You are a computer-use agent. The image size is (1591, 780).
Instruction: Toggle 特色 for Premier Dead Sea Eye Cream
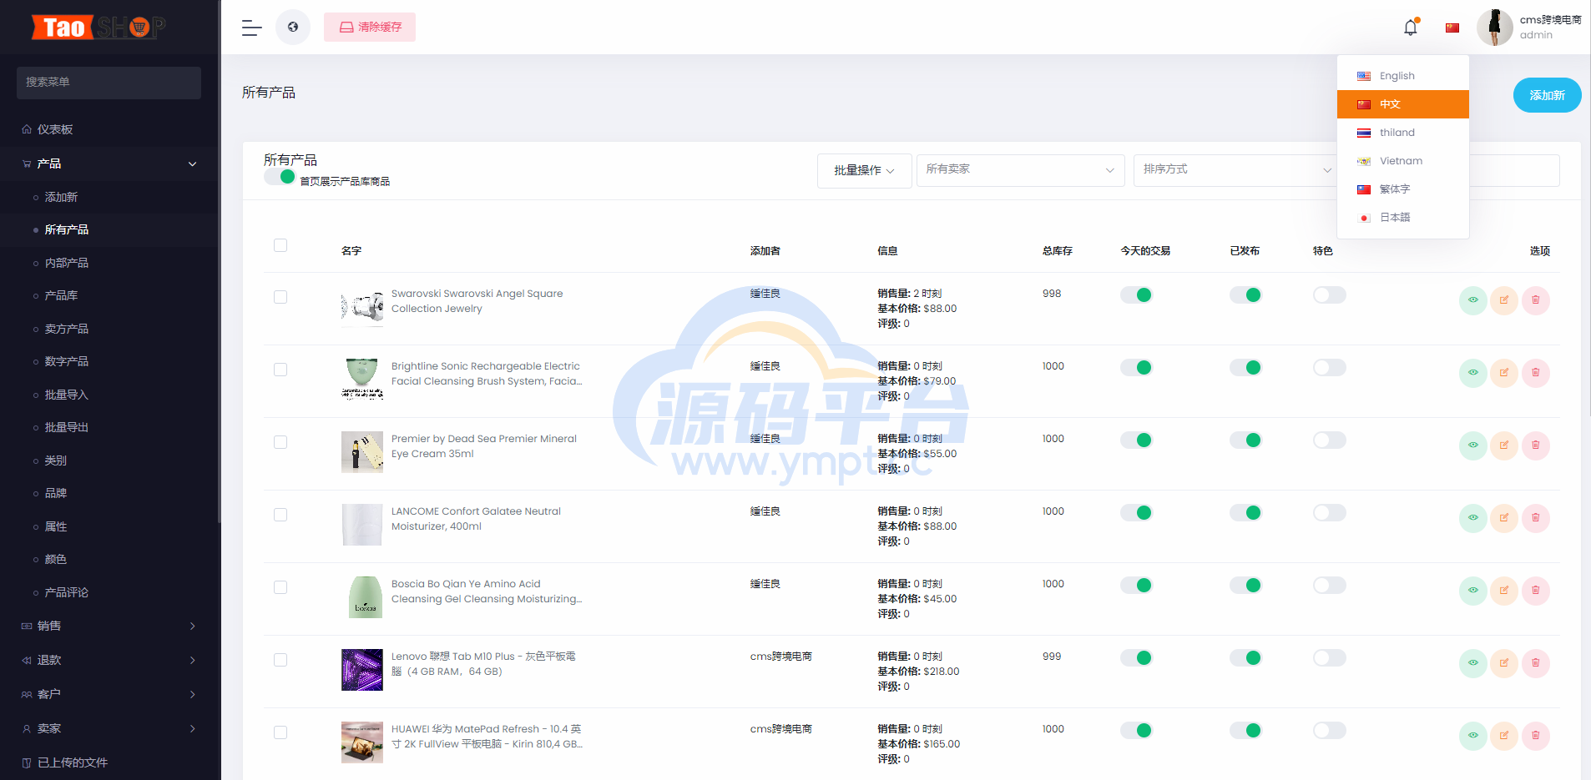coord(1329,440)
